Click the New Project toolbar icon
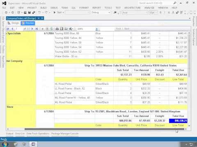 pos(18,13)
